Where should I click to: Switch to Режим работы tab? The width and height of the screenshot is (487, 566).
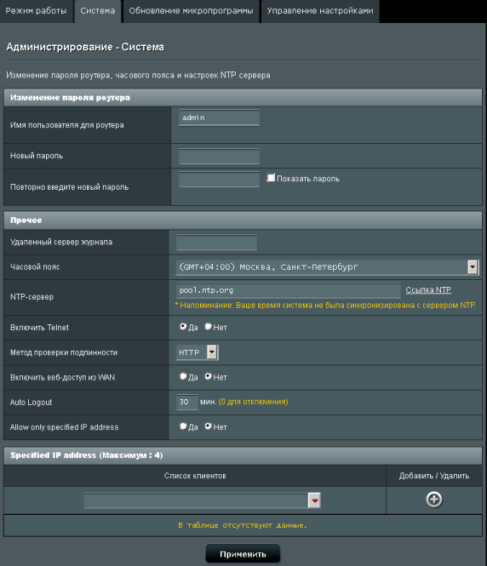click(x=36, y=11)
